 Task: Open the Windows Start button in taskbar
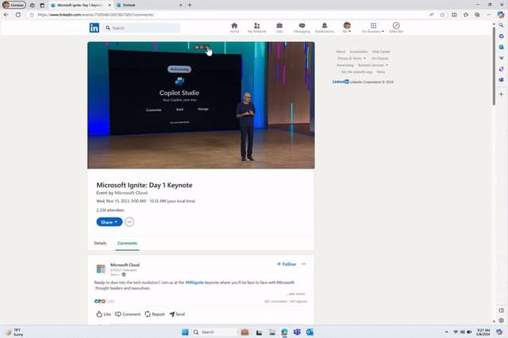click(x=185, y=332)
